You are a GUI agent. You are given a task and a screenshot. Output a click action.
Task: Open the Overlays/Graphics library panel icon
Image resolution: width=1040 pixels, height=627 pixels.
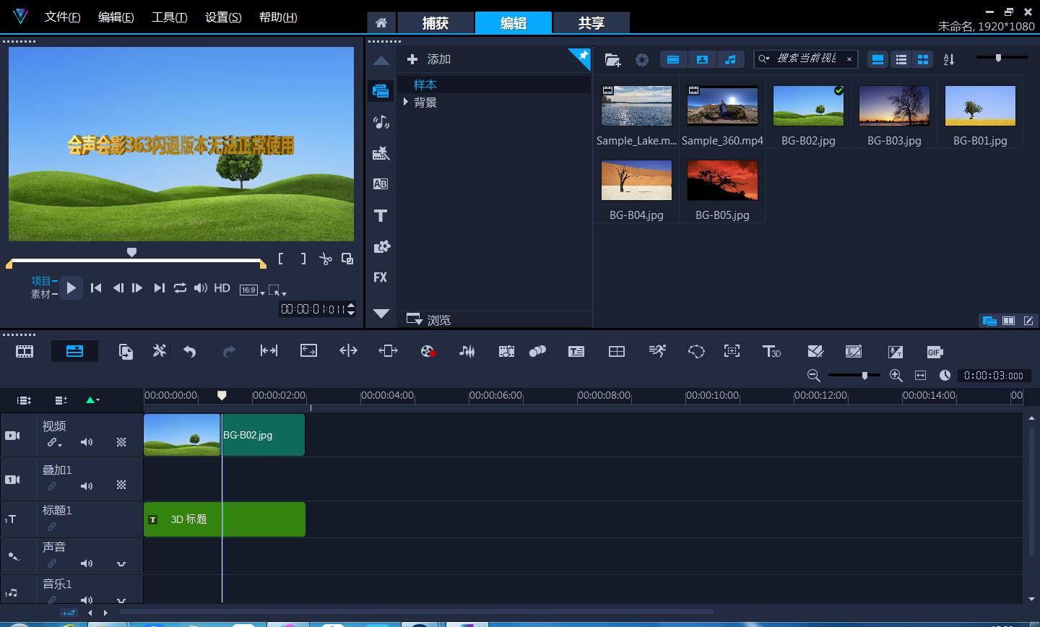(x=381, y=246)
